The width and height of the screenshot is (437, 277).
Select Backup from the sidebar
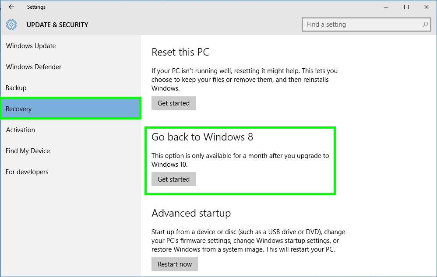click(16, 88)
